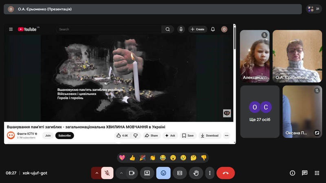Unmute the microphone

click(x=107, y=173)
